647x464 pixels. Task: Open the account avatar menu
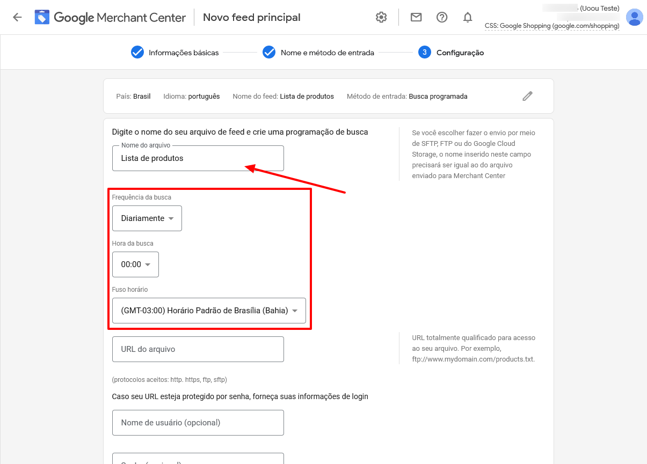(x=635, y=17)
